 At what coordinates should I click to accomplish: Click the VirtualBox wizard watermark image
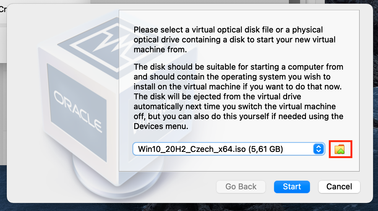click(x=71, y=93)
